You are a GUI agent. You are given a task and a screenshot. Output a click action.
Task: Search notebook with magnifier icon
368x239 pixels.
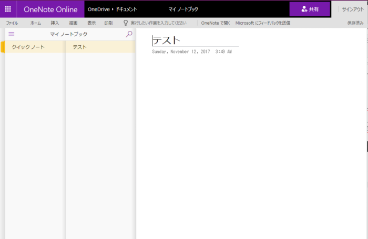tap(129, 34)
